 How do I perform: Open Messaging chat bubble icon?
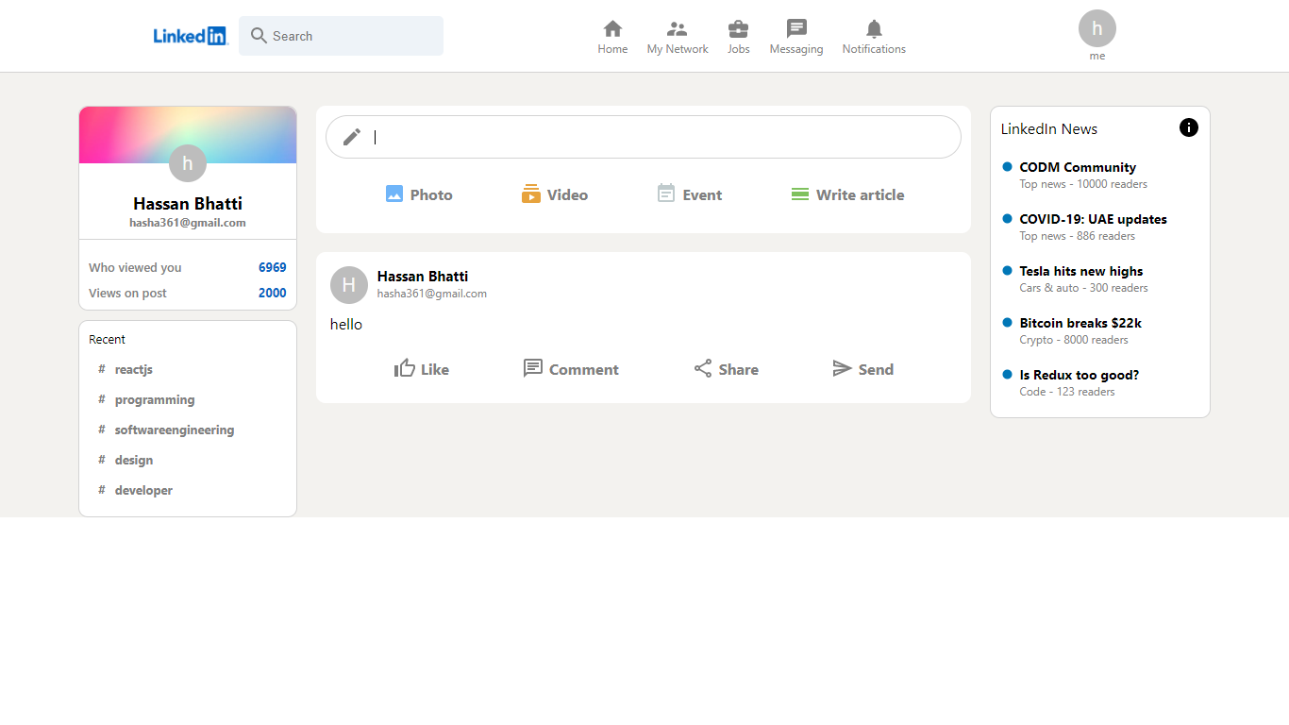click(796, 28)
